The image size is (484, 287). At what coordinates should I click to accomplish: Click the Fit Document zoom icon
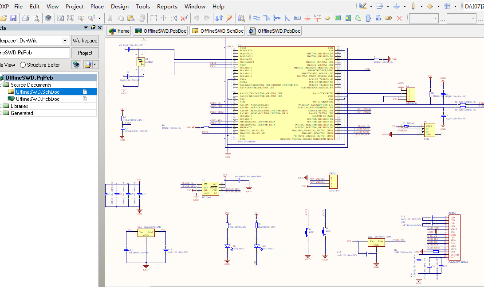coord(60,18)
